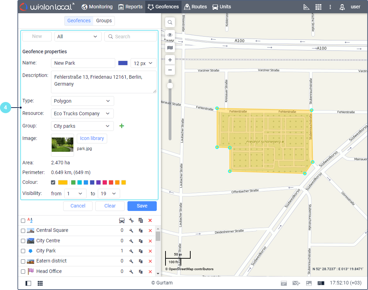Pick the green colour swatch
The image size is (368, 290).
click(73, 182)
